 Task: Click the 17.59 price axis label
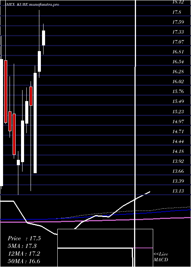tap(178, 22)
